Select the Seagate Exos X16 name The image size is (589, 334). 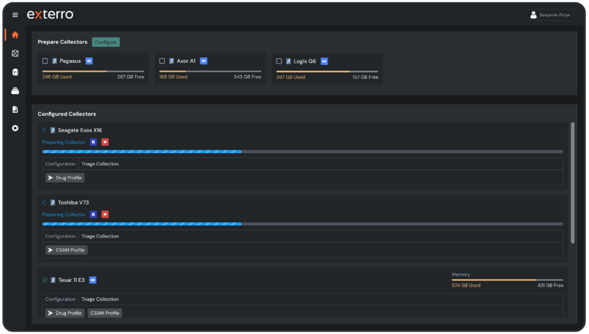tap(80, 130)
